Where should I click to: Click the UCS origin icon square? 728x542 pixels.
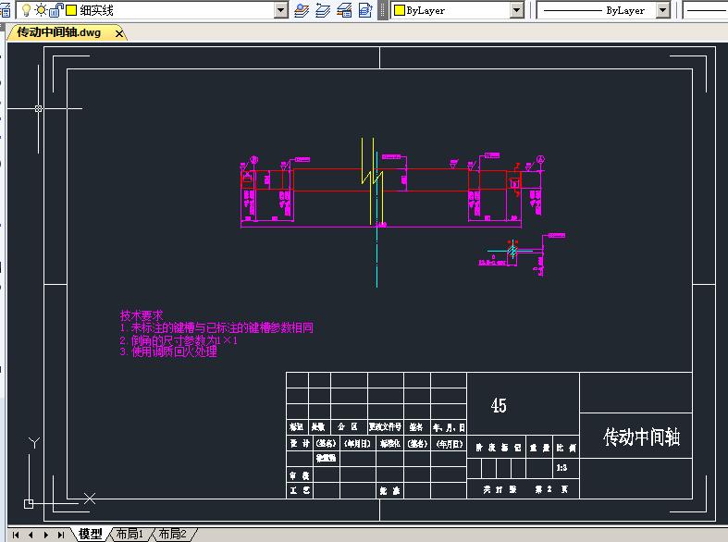click(29, 503)
